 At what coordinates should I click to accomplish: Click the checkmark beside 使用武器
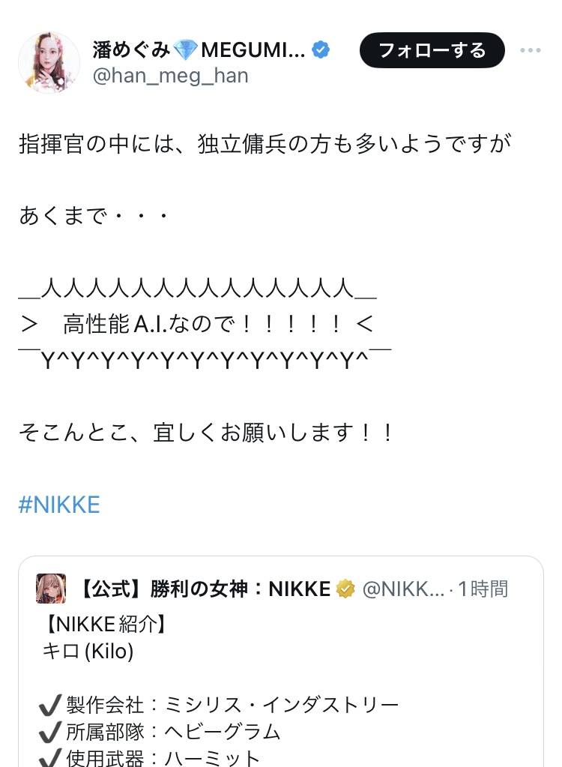point(49,757)
